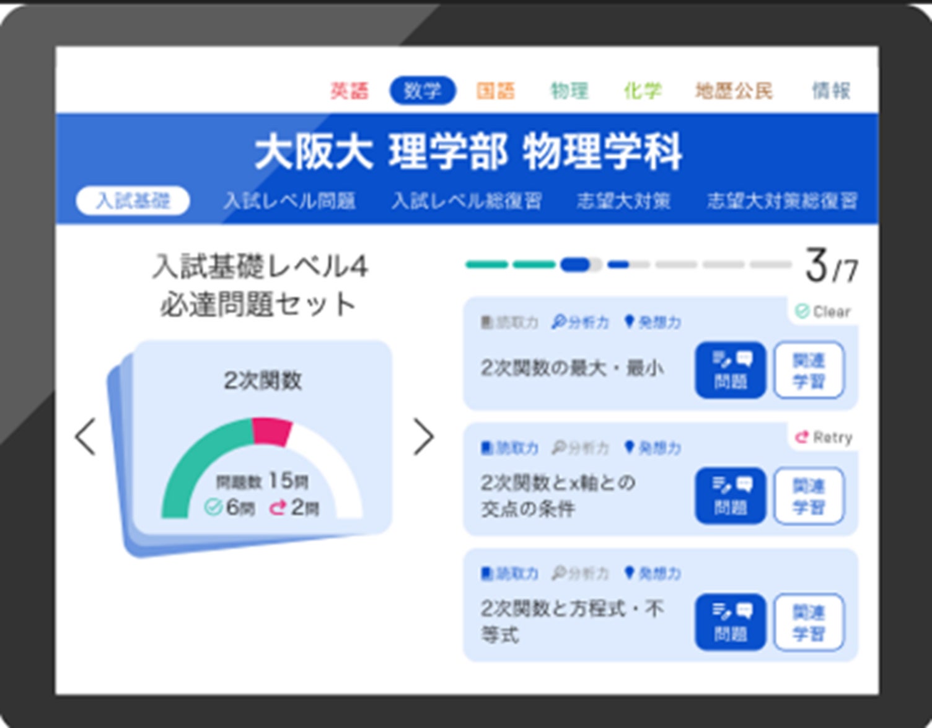Switch to the 国語 subject tab
Viewport: 932px width, 728px height.
496,91
